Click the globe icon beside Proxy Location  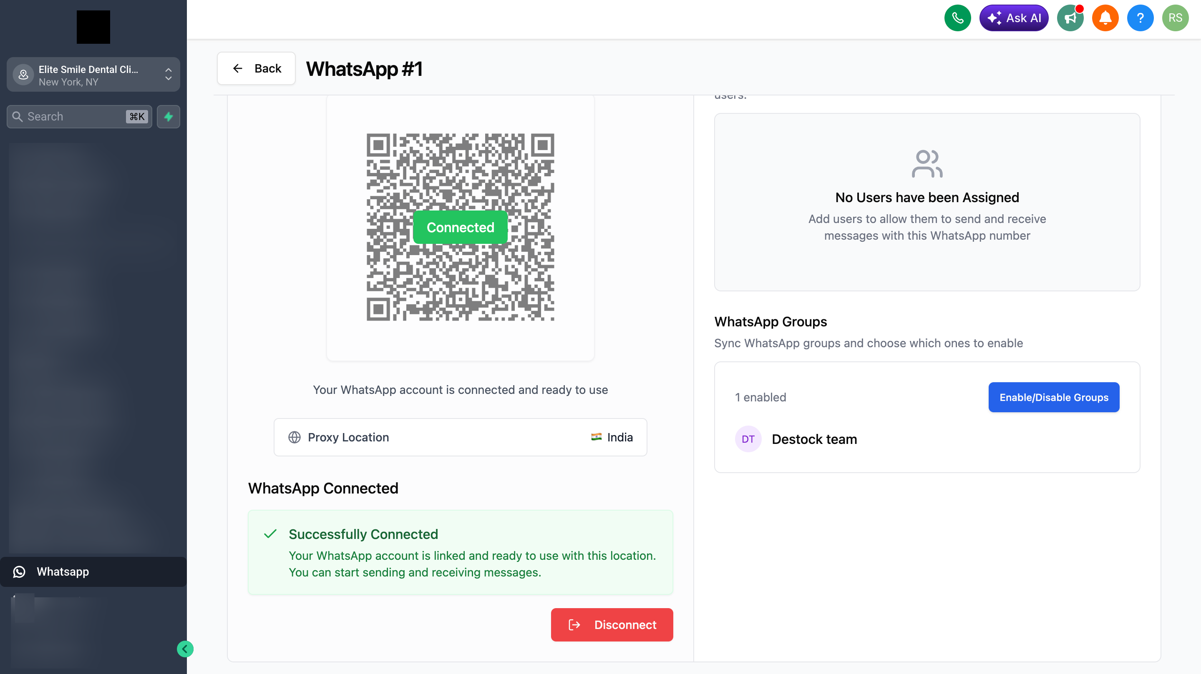click(294, 437)
